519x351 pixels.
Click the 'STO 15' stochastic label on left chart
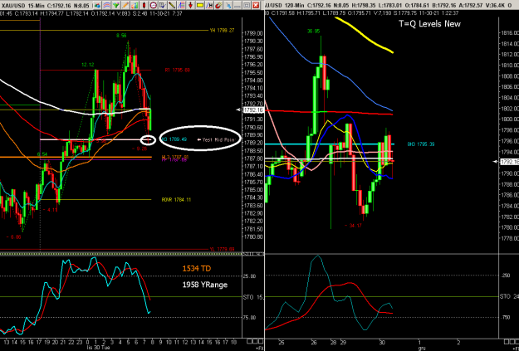coord(254,297)
